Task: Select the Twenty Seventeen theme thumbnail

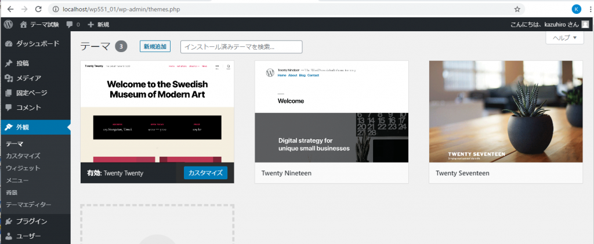Action: coord(505,112)
